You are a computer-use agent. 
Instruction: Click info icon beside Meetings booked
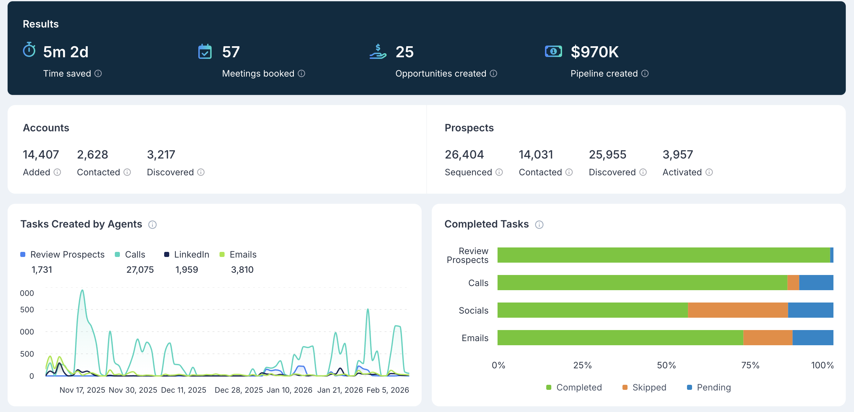(301, 73)
